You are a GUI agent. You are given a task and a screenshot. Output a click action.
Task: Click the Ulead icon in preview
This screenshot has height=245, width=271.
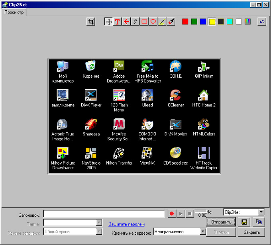147,95
